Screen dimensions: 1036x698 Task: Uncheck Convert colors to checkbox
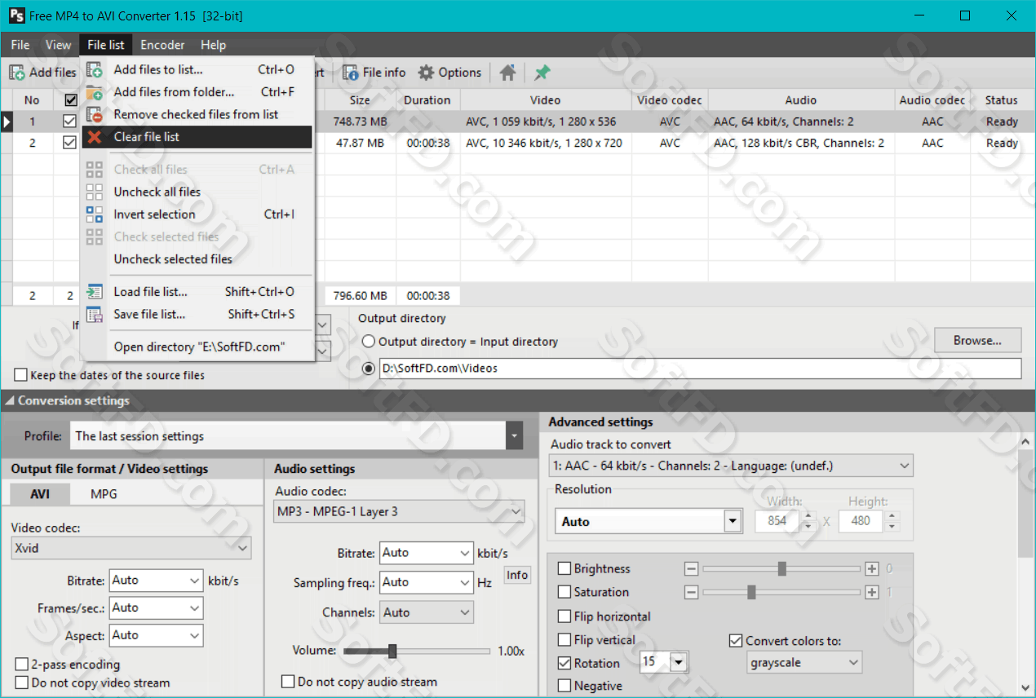tap(736, 641)
